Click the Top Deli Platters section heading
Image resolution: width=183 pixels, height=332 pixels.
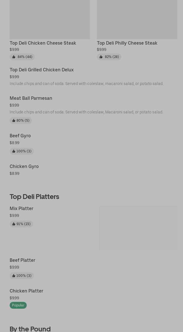click(34, 197)
